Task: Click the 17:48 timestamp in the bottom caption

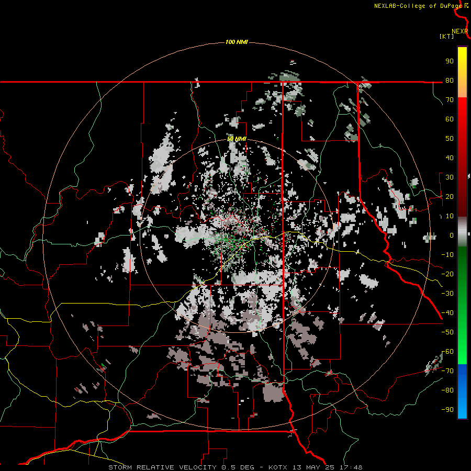Action: 351,467
